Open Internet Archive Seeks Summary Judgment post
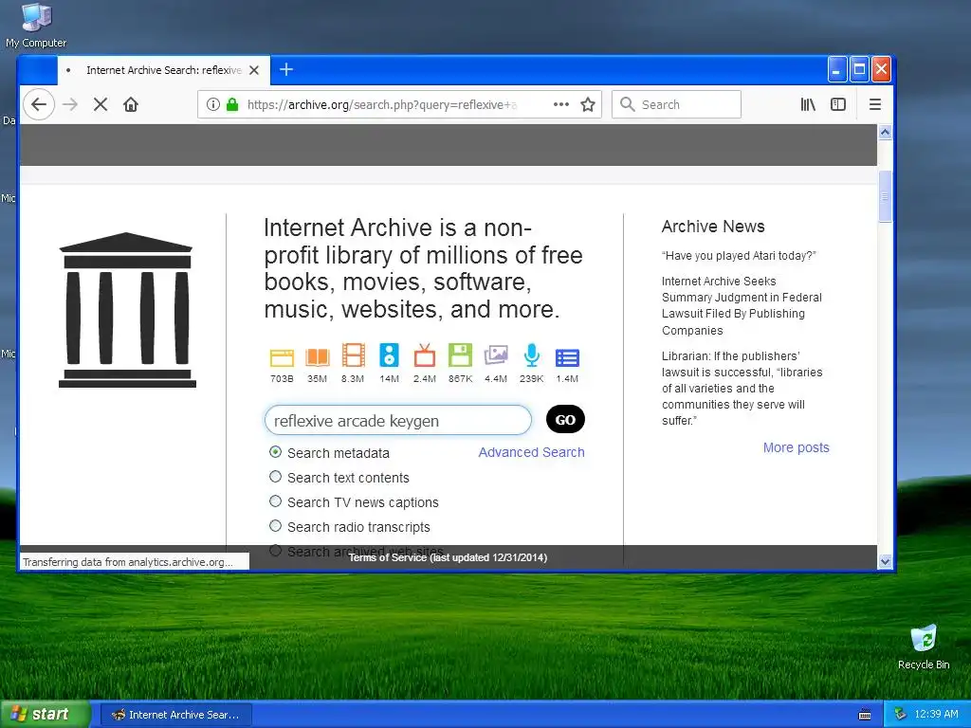971x728 pixels. [742, 306]
